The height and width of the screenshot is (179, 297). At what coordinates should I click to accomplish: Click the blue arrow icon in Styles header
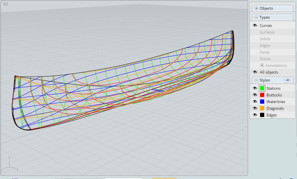[287, 80]
